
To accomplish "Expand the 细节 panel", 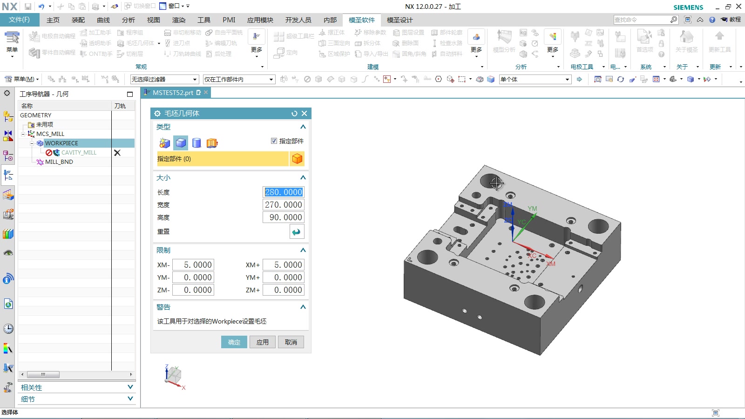I will pyautogui.click(x=130, y=399).
